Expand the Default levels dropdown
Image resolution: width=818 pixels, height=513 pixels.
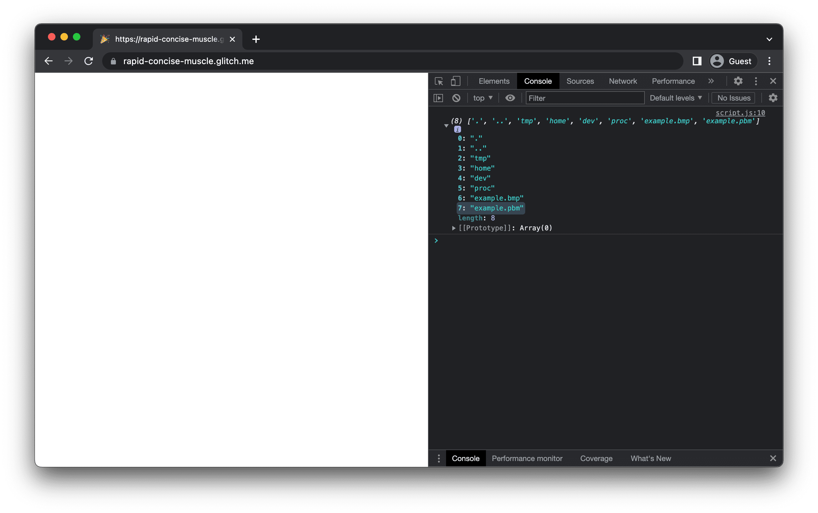coord(674,97)
